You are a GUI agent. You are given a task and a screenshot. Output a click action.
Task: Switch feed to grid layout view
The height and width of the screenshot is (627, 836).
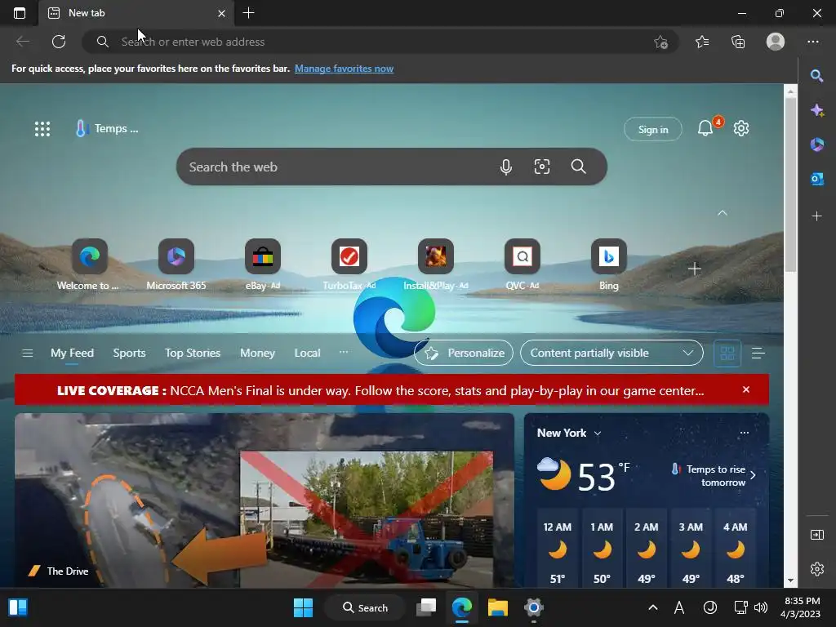(x=727, y=353)
